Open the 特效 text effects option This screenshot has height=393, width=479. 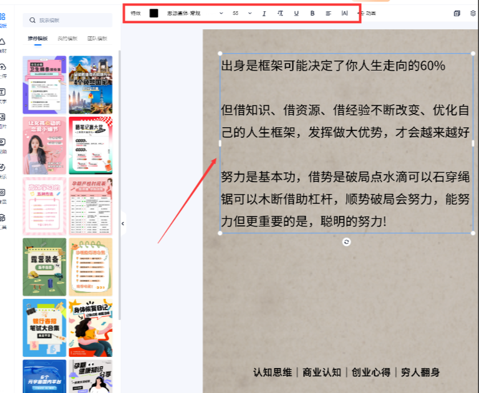tap(135, 13)
